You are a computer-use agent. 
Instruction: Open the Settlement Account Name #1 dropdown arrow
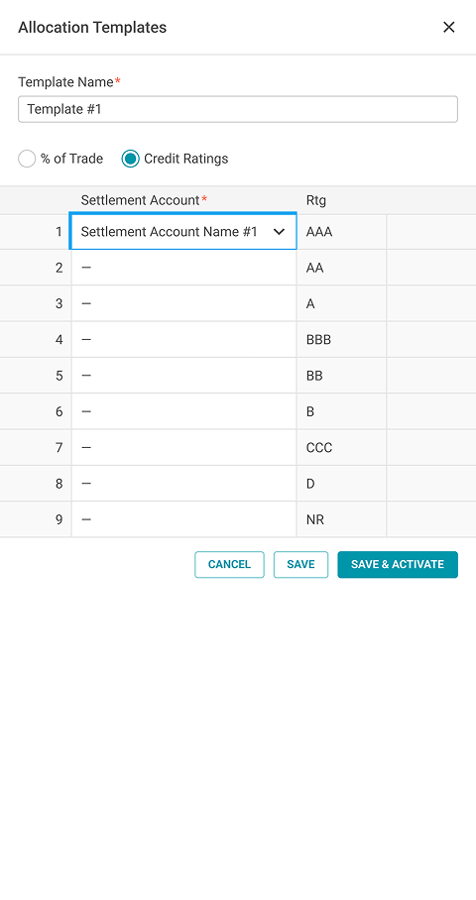click(x=279, y=231)
